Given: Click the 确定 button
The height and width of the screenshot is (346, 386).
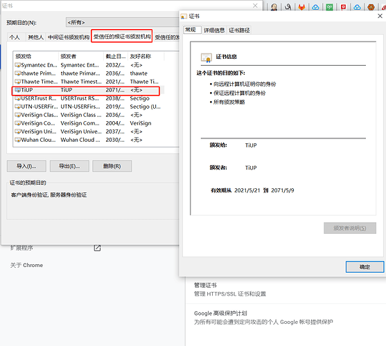Looking at the screenshot, I should 365,267.
